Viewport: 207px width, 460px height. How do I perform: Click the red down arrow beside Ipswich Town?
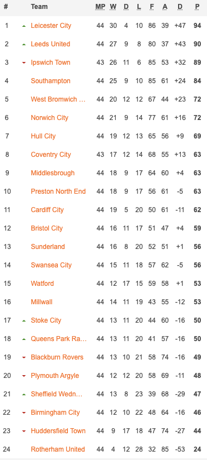[x=24, y=63]
